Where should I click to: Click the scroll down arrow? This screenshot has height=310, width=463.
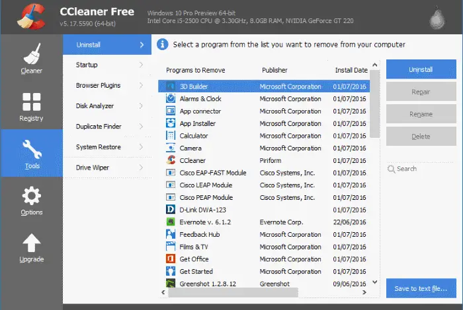click(x=375, y=282)
